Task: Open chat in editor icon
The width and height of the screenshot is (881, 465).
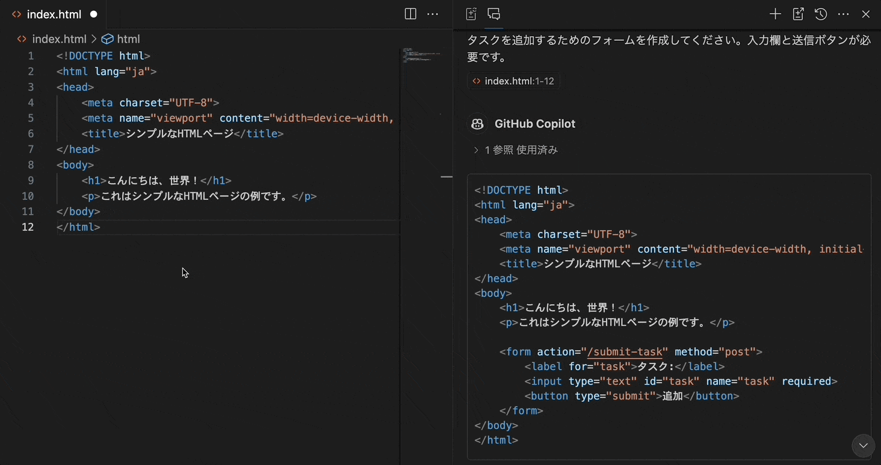Action: 798,14
